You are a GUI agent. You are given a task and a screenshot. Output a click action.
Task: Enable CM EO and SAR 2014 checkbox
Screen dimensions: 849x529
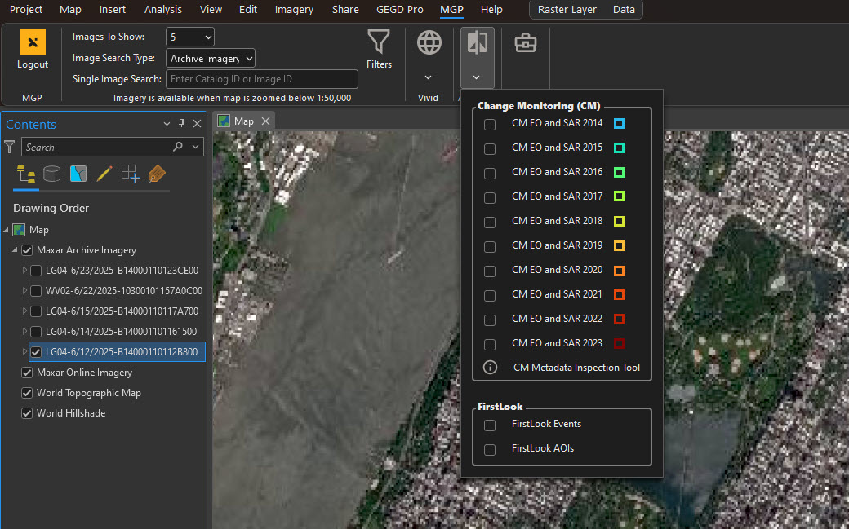coord(490,124)
